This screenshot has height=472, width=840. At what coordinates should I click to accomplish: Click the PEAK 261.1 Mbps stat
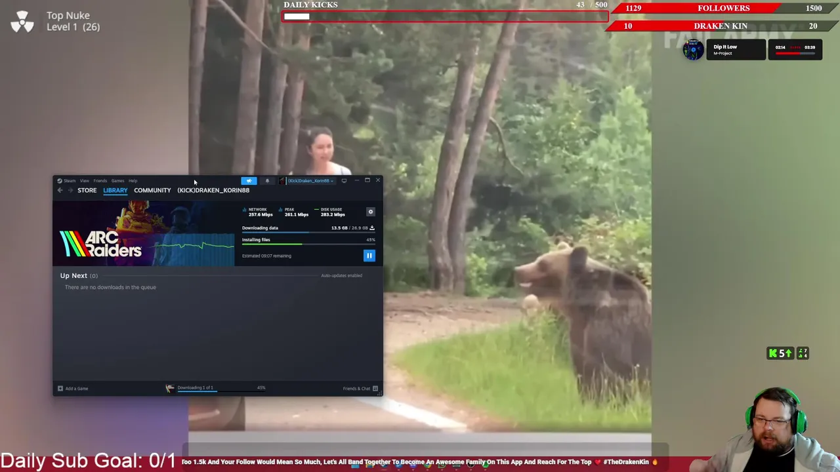pyautogui.click(x=294, y=212)
